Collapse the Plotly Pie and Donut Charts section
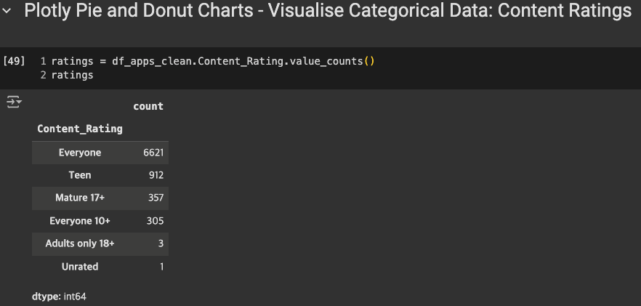The height and width of the screenshot is (306, 641). 9,12
